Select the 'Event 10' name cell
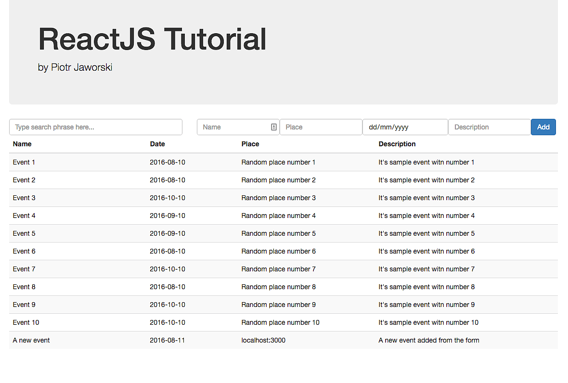 click(26, 322)
